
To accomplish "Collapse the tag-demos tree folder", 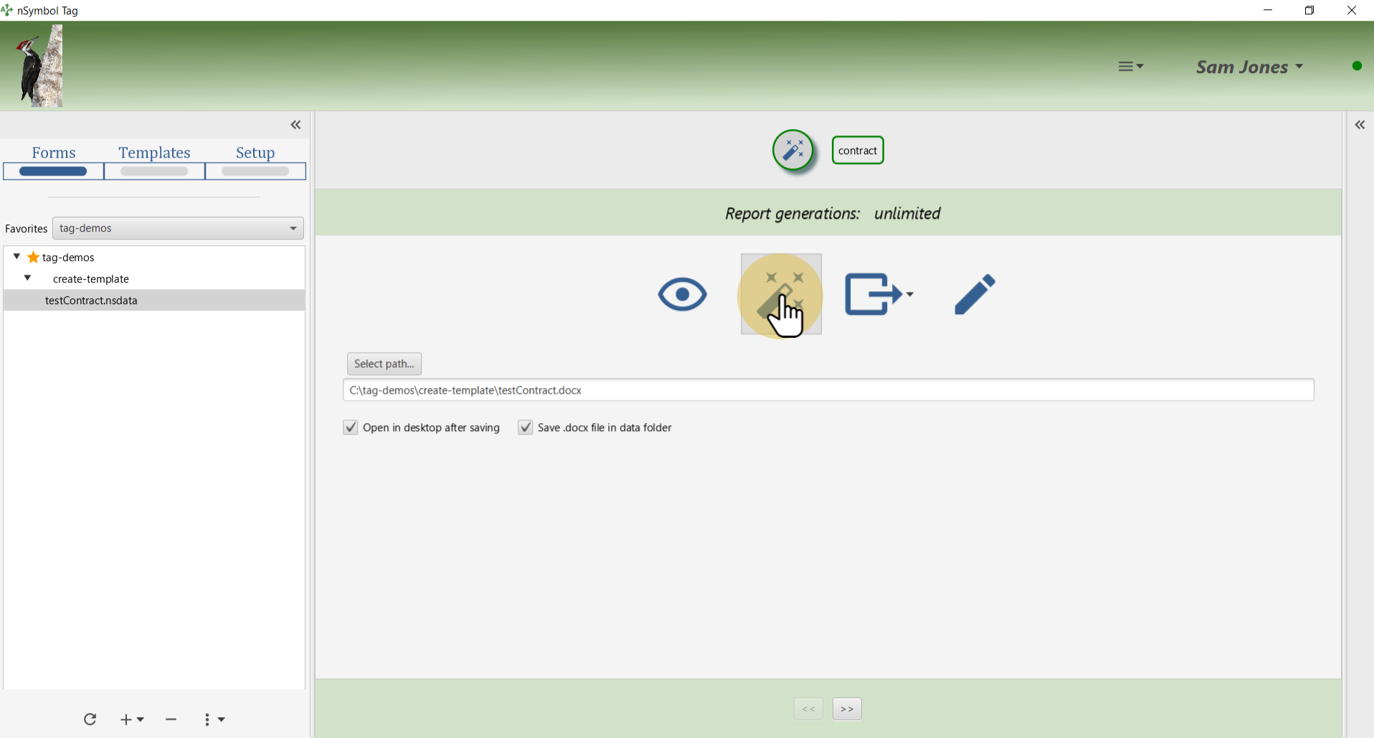I will point(16,257).
